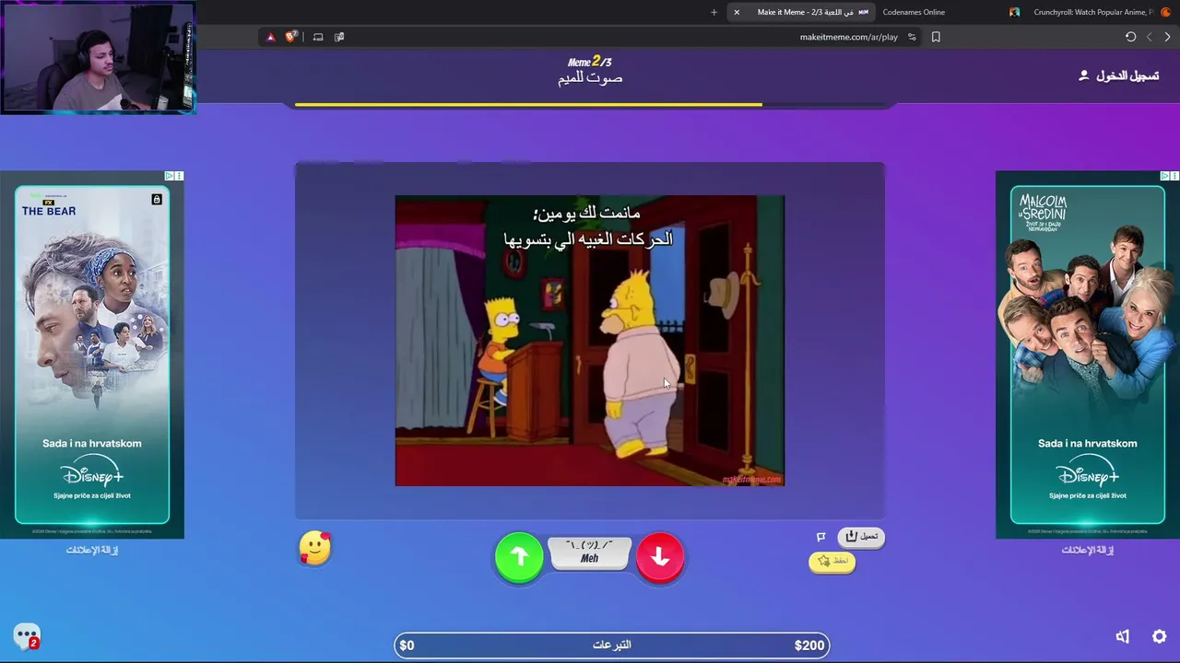Bookmark this page in the browser
Viewport: 1180px width, 663px height.
point(936,37)
